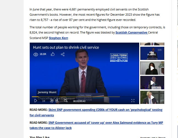Rewind video by 10 seconds
Viewport: 178px width, 138px height.
click(x=51, y=101)
